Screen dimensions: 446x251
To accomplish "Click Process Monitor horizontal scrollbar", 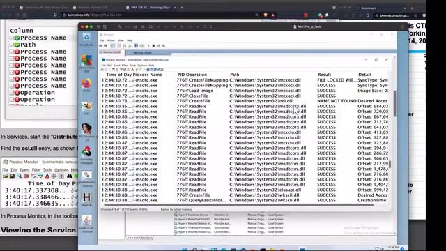I will [238, 204].
